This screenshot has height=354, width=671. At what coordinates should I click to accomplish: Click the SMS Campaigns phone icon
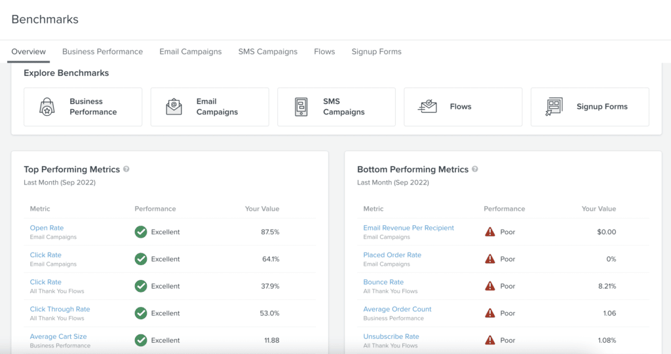[x=301, y=107]
